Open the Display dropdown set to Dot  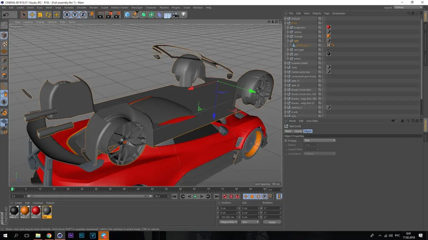click(x=320, y=141)
